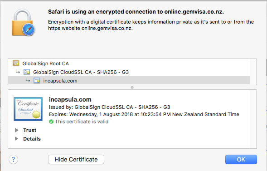This screenshot has height=171, width=267.
Task: Open help with the question mark button
Action: click(13, 159)
